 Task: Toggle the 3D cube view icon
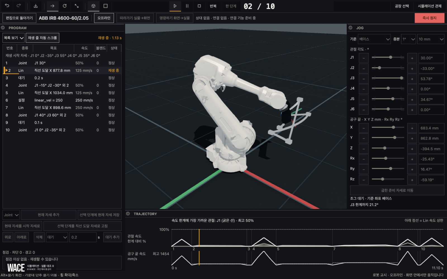click(94, 6)
